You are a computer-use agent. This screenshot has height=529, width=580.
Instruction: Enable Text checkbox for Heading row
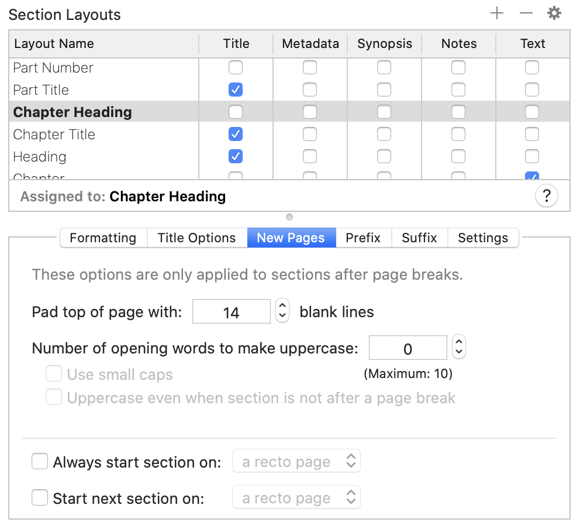tap(532, 156)
